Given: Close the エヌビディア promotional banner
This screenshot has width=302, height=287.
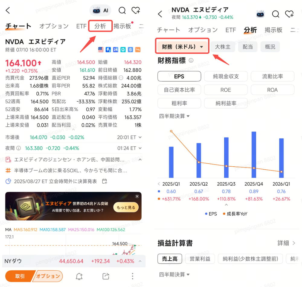Looking at the screenshot, I should (137, 196).
